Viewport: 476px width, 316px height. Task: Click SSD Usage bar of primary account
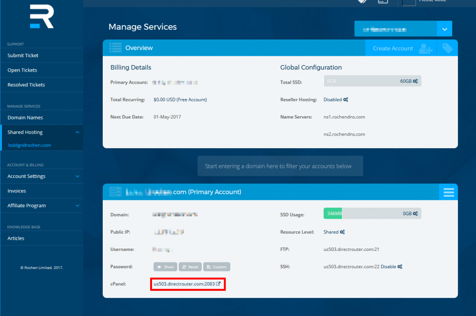pos(372,213)
